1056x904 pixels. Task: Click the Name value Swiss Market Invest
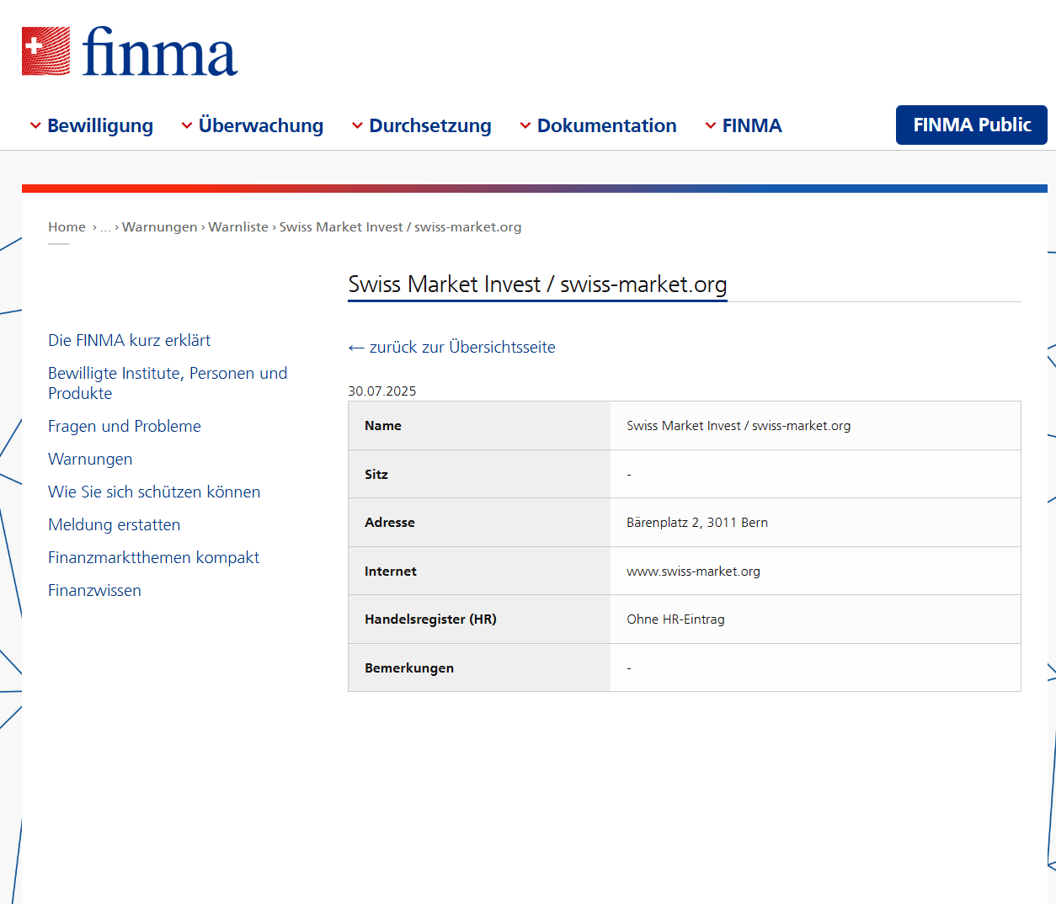pos(739,426)
